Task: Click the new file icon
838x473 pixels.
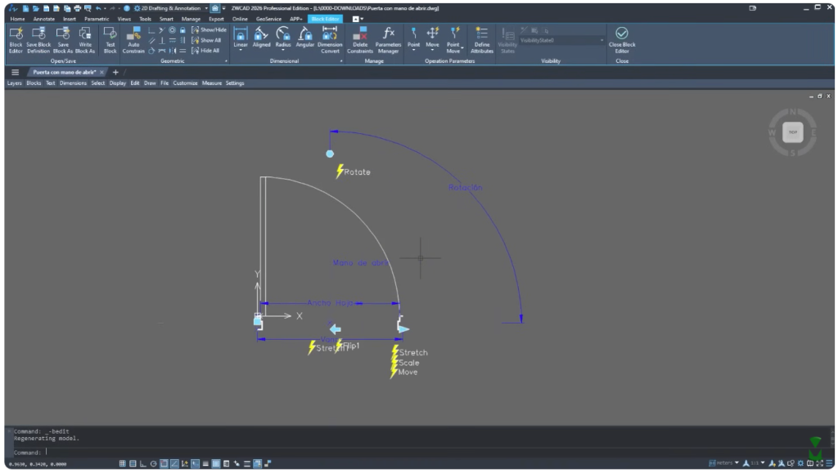Action: (25, 8)
